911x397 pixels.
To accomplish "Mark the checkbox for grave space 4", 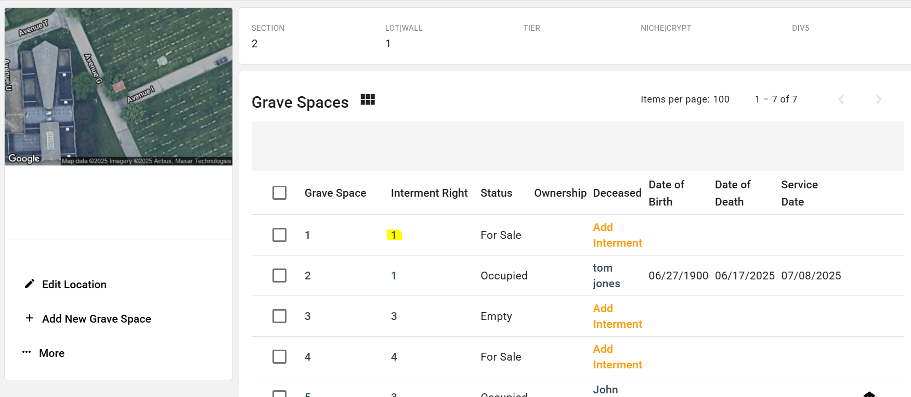I will pyautogui.click(x=279, y=357).
